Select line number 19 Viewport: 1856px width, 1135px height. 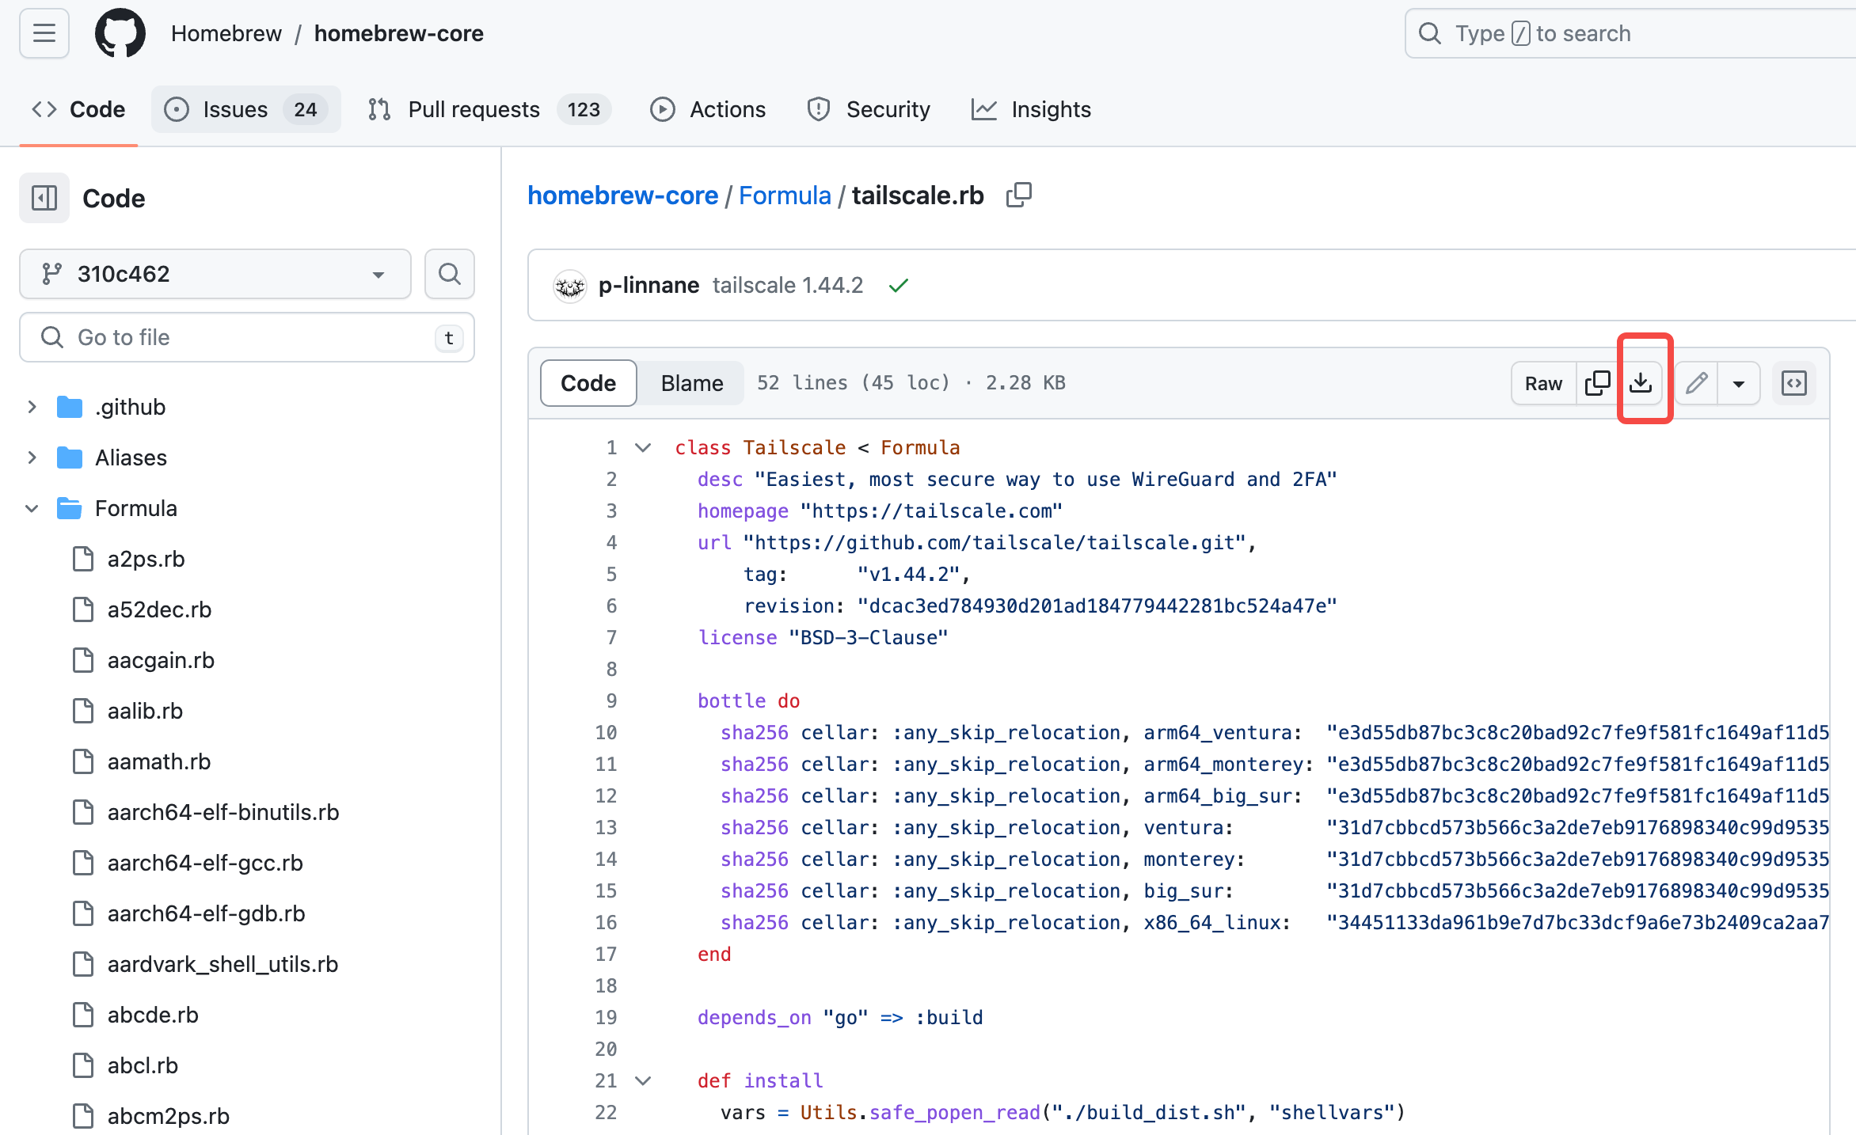click(606, 1017)
